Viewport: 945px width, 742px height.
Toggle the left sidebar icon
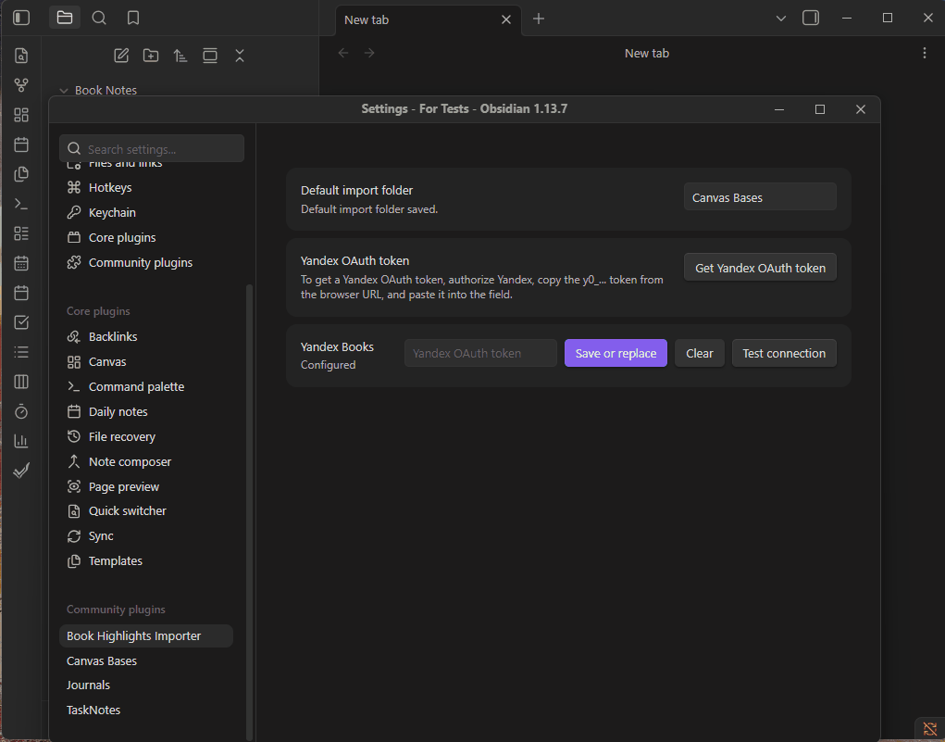[x=21, y=19]
